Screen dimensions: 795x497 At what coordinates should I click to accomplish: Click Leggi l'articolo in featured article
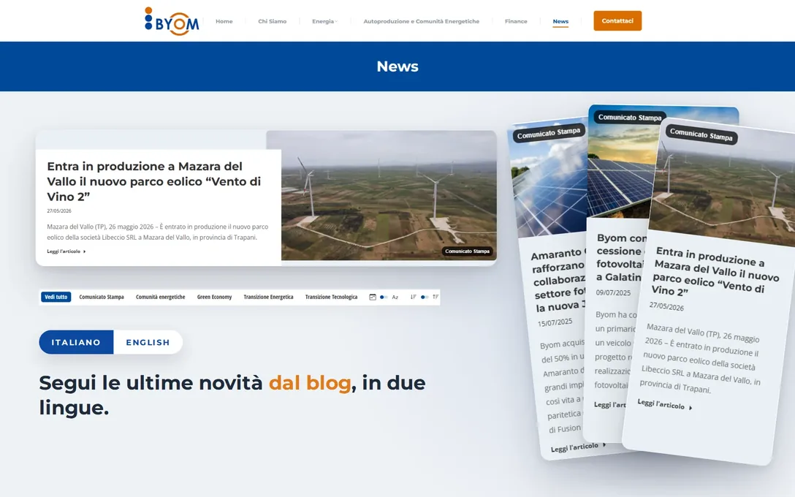tap(66, 251)
